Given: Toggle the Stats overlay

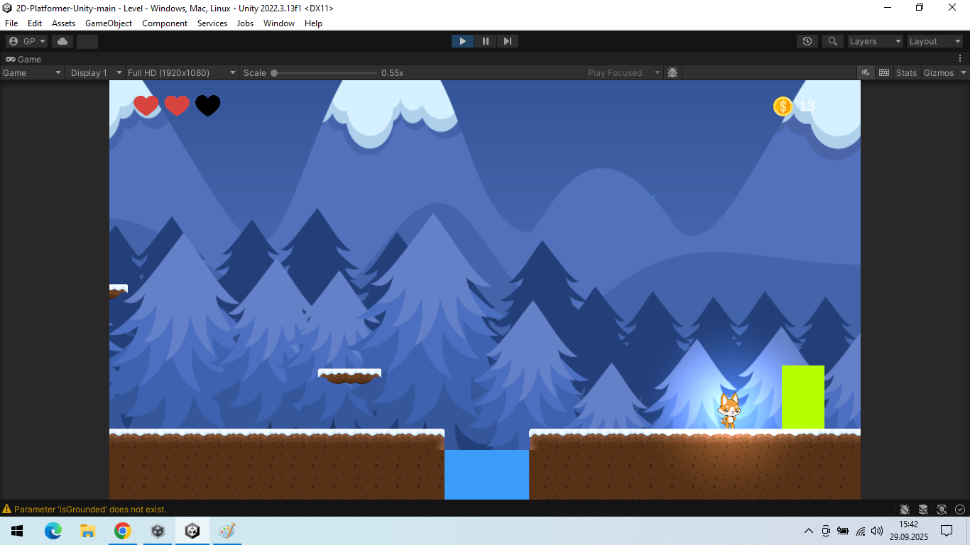Looking at the screenshot, I should click(906, 72).
